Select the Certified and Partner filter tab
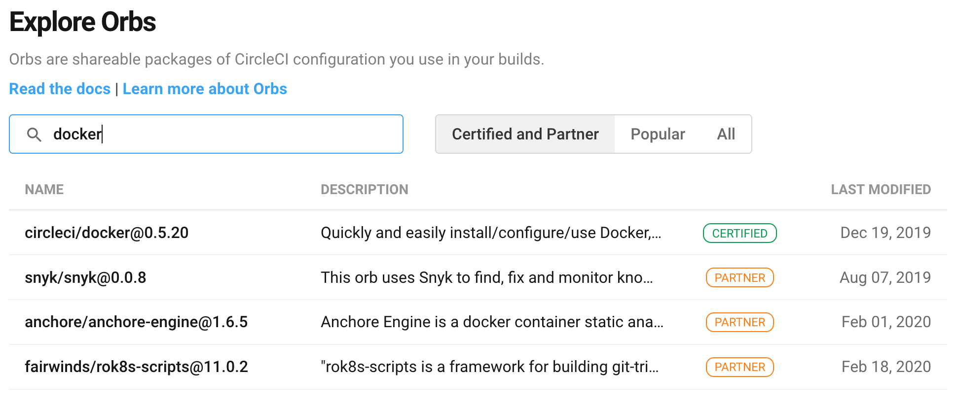958x407 pixels. click(525, 134)
